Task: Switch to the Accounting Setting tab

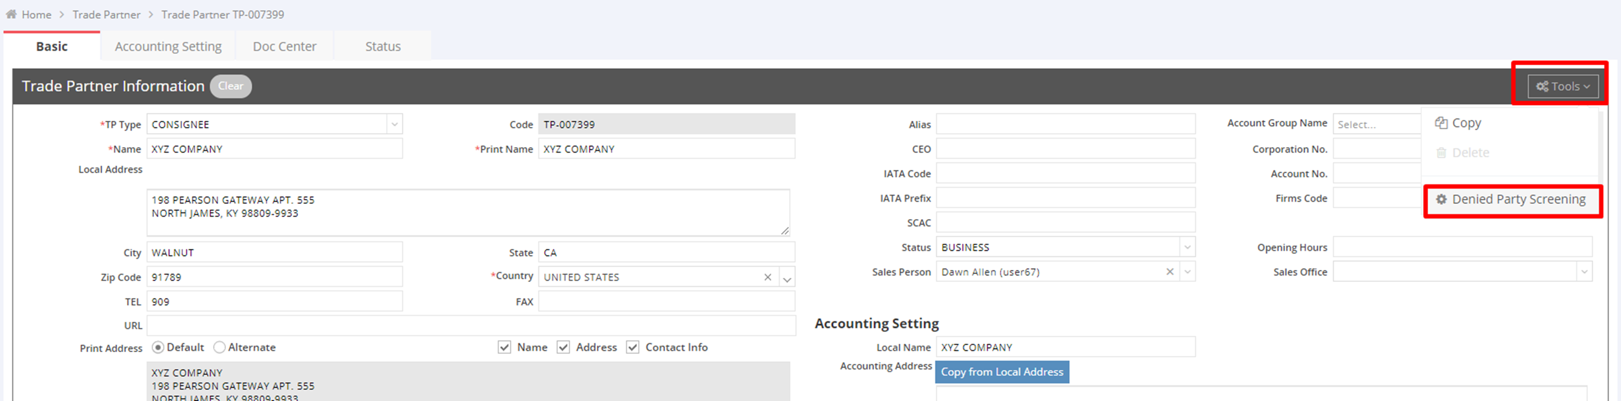Action: [x=168, y=47]
